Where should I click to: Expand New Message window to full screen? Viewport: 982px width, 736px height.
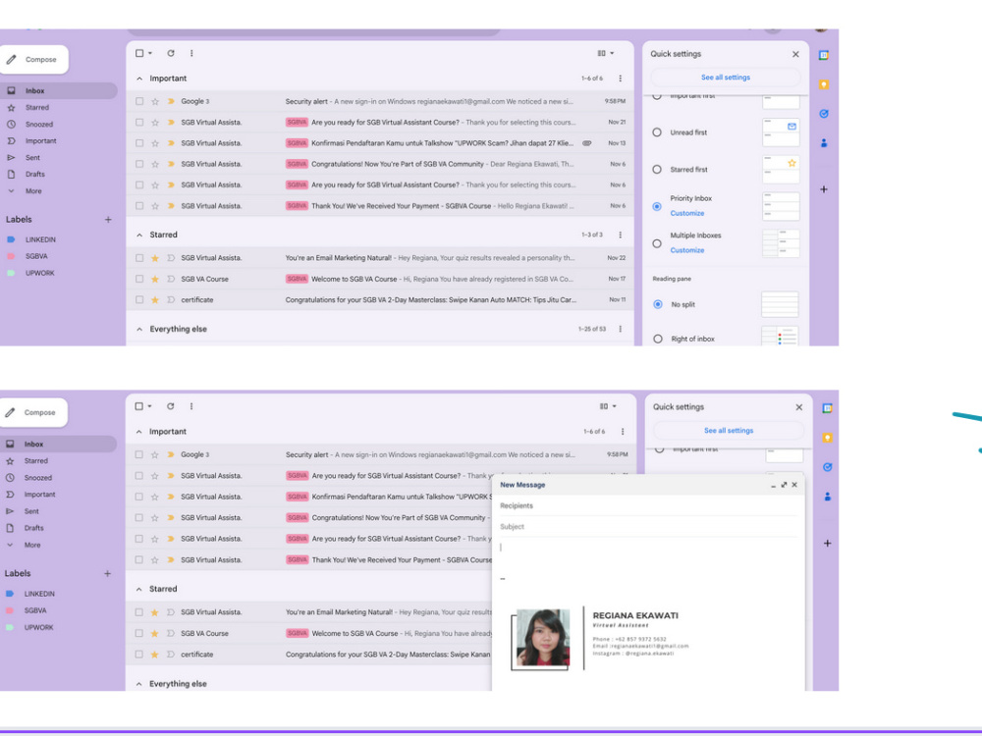coord(784,485)
